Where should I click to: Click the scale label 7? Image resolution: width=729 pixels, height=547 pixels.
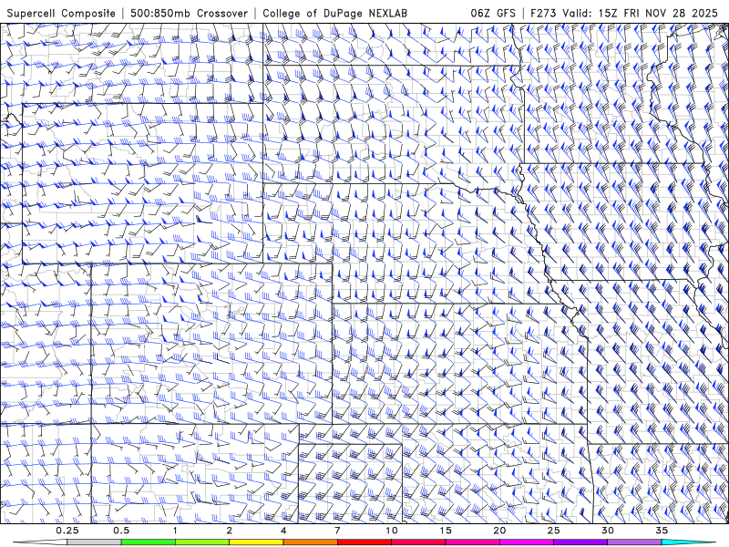pyautogui.click(x=337, y=531)
